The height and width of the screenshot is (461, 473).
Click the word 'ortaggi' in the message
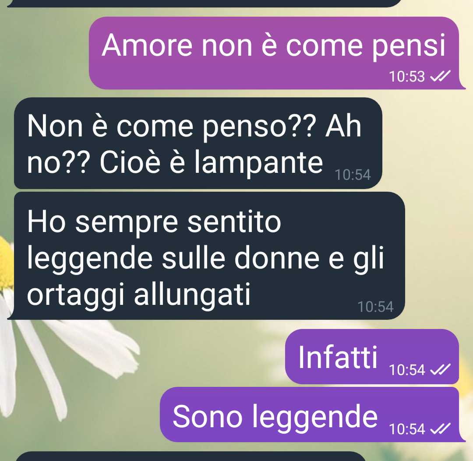pos(75,294)
